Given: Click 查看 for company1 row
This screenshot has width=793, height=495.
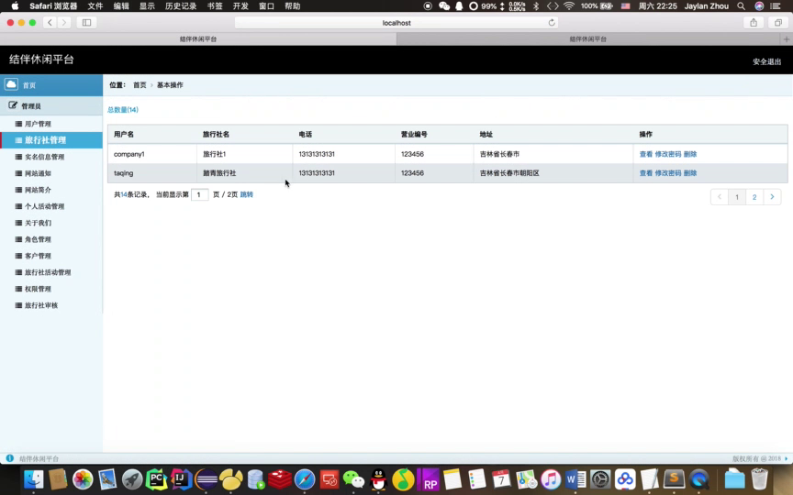Looking at the screenshot, I should 646,154.
